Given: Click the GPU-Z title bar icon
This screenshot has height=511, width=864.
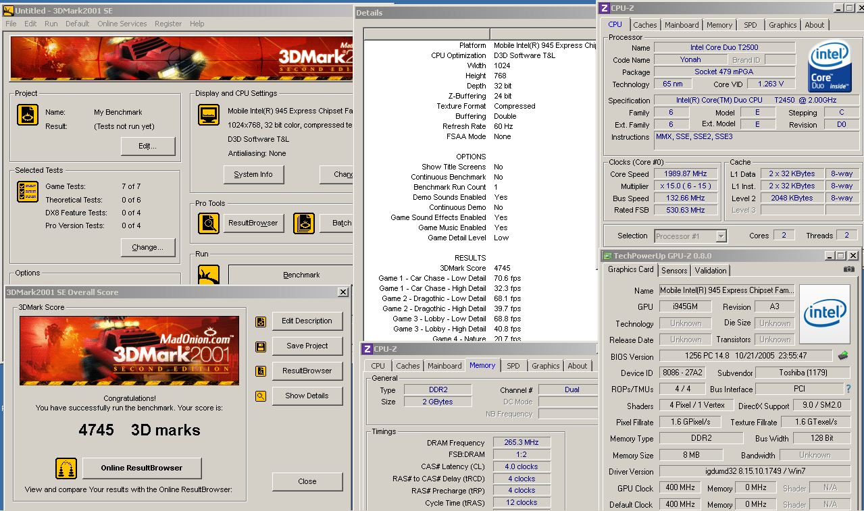Looking at the screenshot, I should point(606,256).
